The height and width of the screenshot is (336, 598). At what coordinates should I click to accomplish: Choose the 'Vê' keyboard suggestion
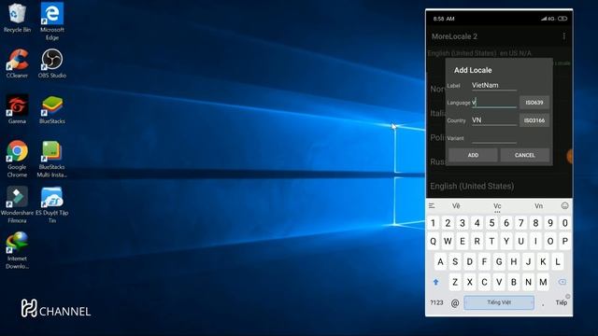456,205
